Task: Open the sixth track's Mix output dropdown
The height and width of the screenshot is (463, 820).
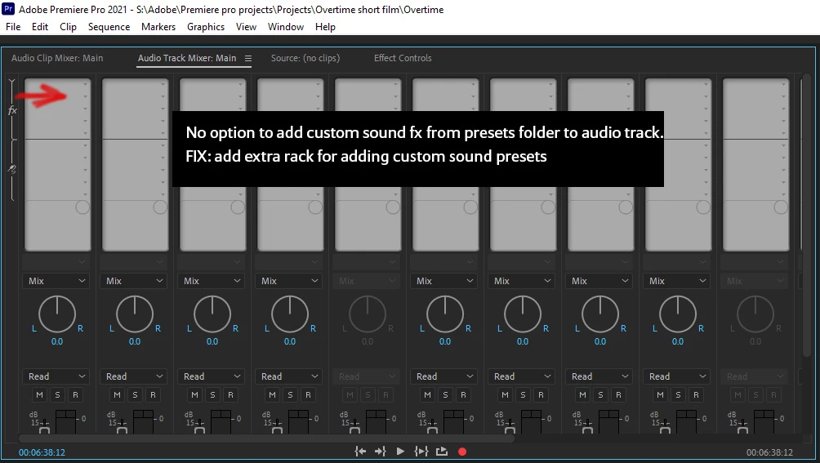Action: click(x=444, y=281)
